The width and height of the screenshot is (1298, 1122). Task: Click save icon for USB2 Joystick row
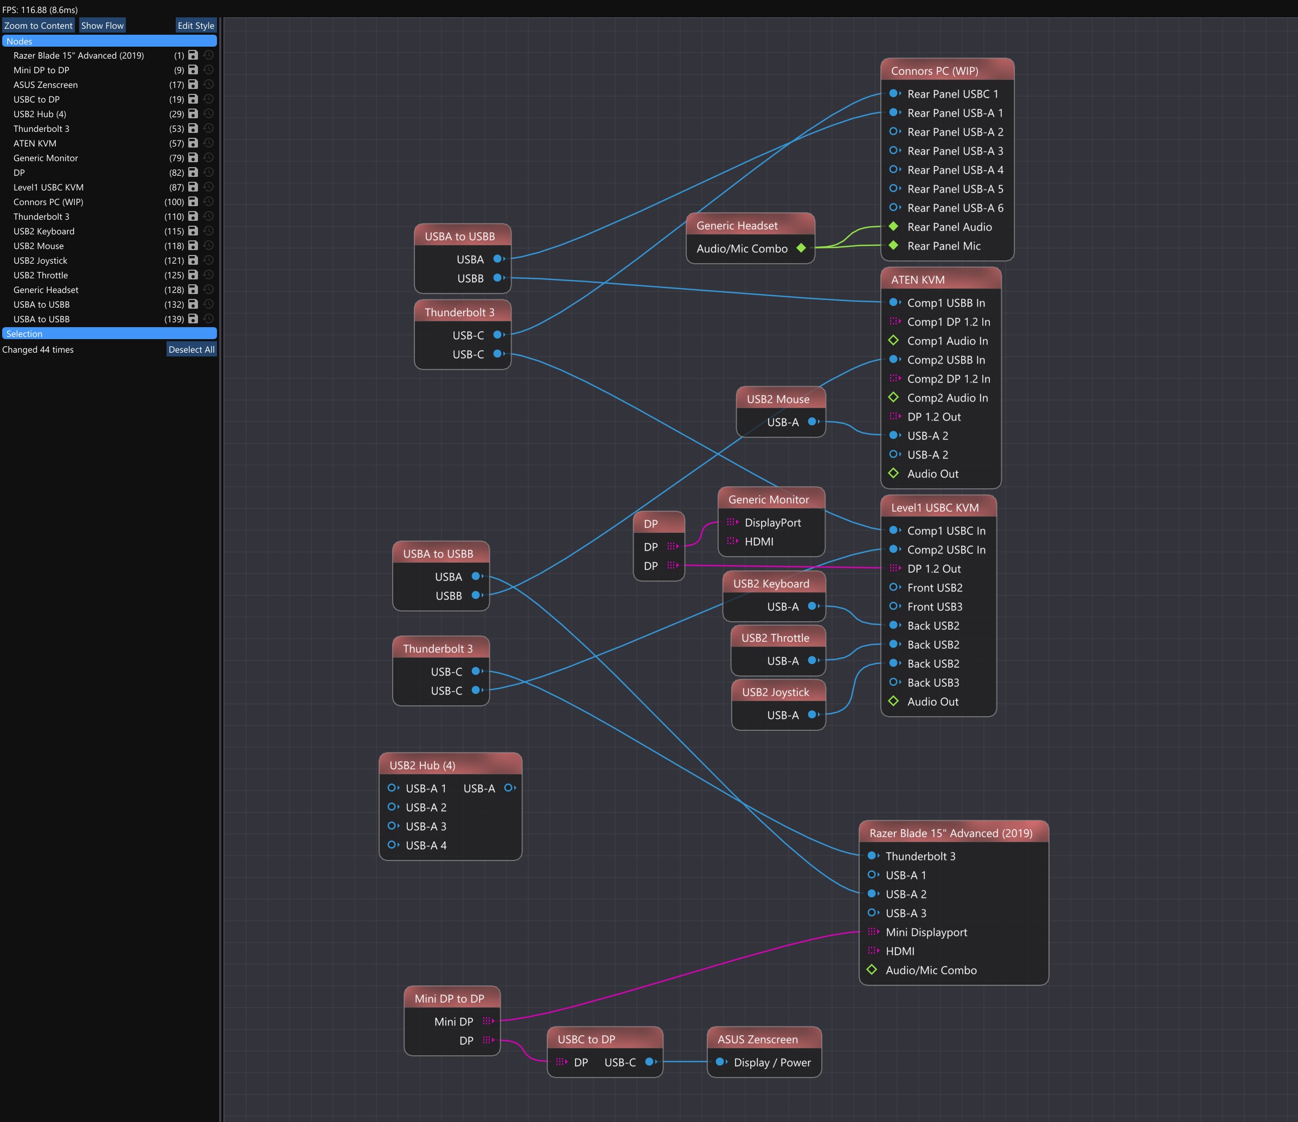pos(193,260)
